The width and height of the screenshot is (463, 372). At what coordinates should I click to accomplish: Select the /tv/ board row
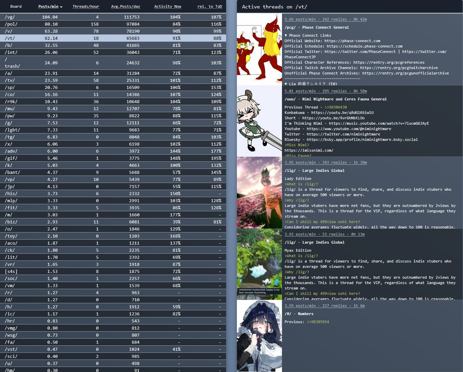(x=113, y=80)
